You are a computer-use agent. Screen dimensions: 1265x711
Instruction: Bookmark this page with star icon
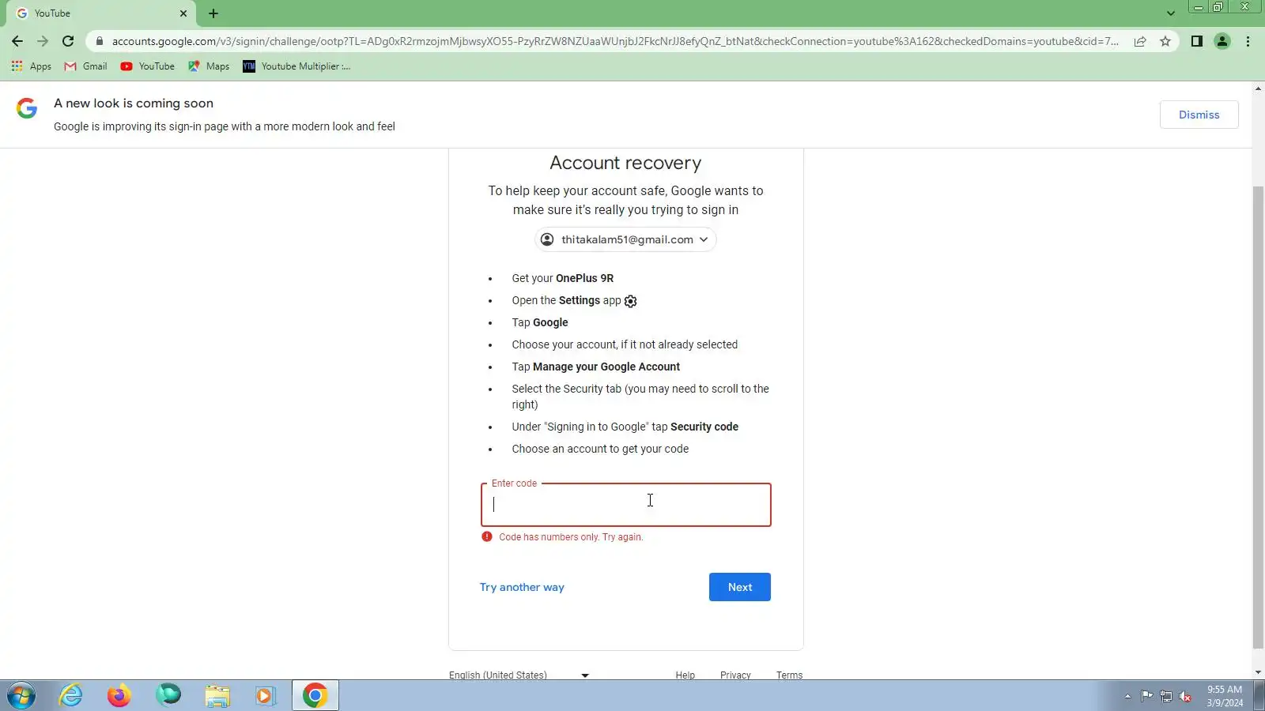pos(1165,41)
